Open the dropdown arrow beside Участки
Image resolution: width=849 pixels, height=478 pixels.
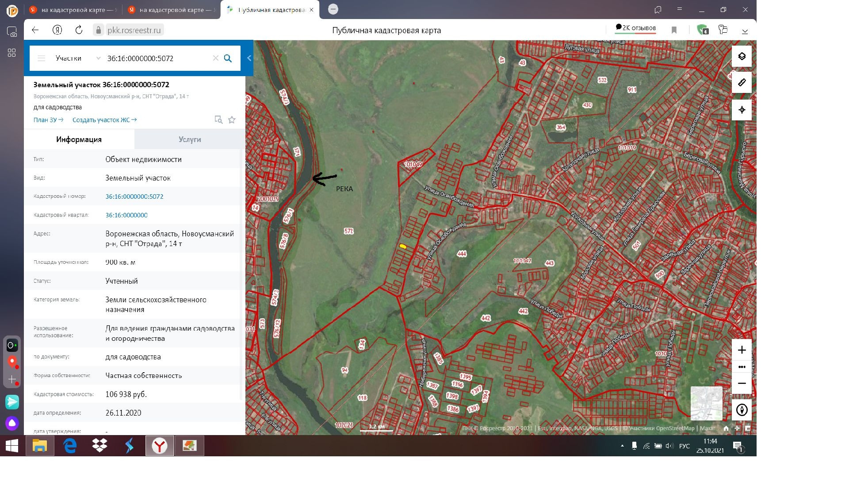point(98,58)
